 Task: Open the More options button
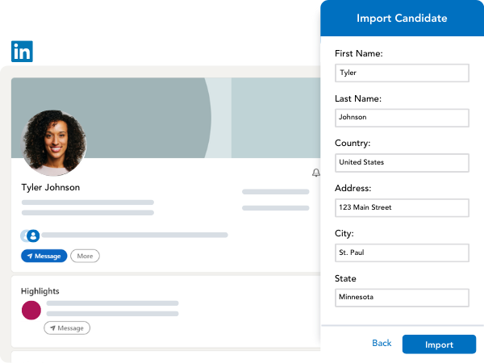click(x=85, y=256)
